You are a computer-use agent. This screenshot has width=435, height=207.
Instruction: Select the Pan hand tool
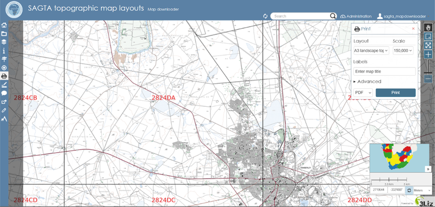(428, 27)
